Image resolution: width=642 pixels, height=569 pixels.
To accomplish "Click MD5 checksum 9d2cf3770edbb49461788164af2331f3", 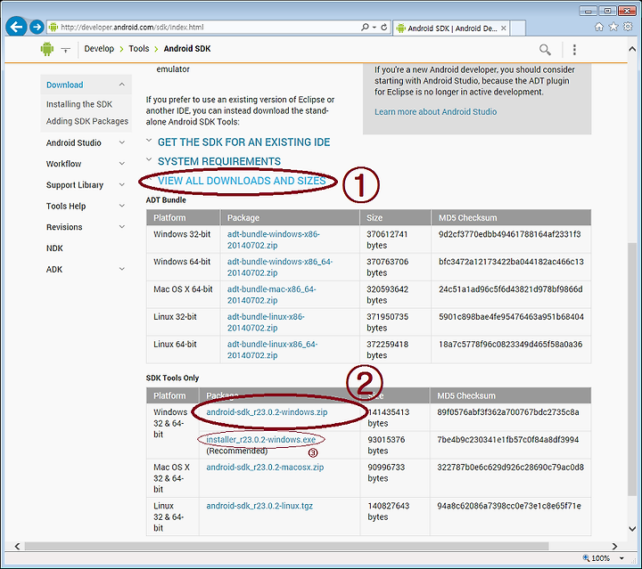I will pyautogui.click(x=510, y=234).
